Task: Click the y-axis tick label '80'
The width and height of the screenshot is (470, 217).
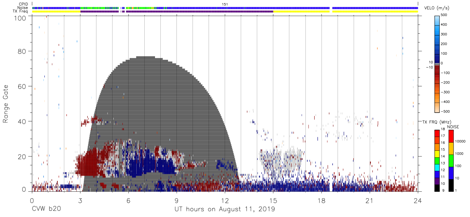Action: pos(22,51)
